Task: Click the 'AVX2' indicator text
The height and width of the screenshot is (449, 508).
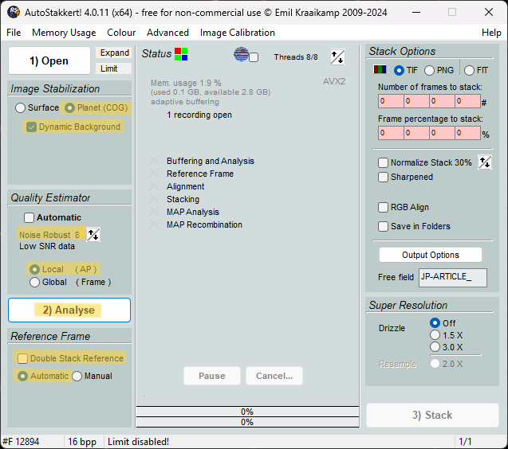Action: 334,81
